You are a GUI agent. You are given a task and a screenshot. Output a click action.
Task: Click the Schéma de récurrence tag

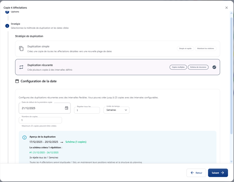pos(198,67)
